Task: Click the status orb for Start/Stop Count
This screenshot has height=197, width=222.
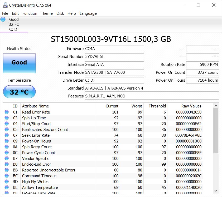Action: (7, 124)
